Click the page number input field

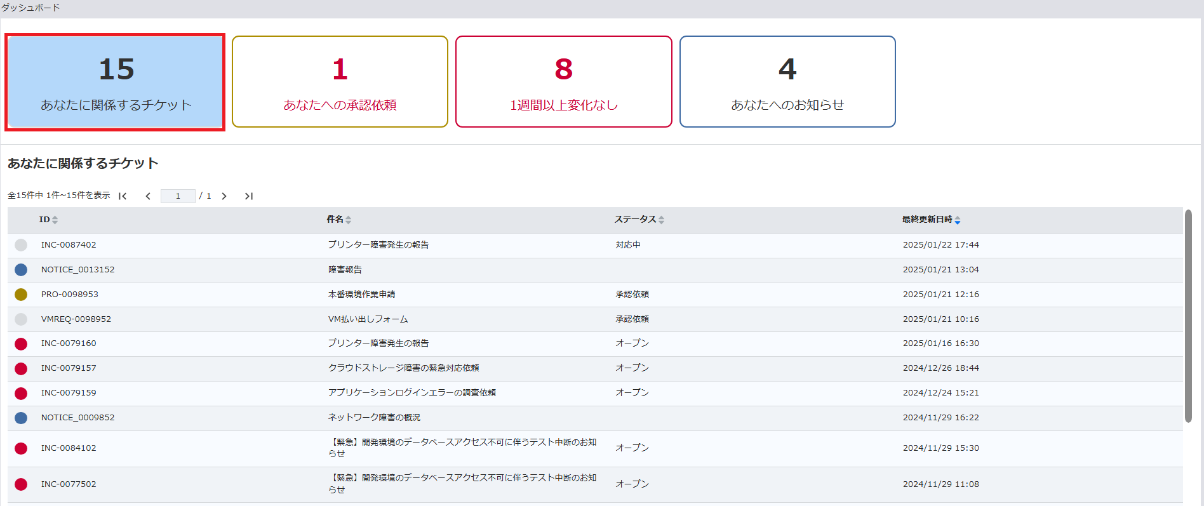[178, 196]
